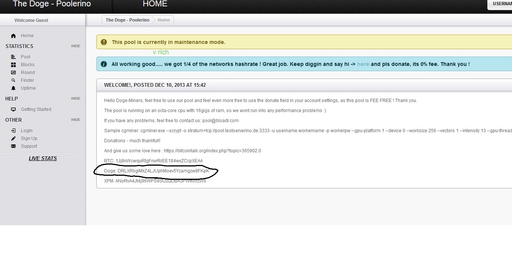
Task: Click the Support envelope icon
Action: click(13, 146)
